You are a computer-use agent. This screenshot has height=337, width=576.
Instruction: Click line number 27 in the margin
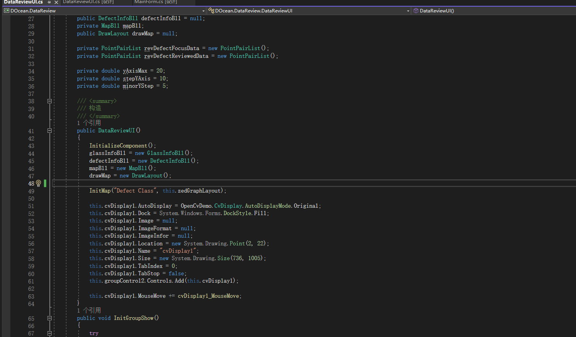pyautogui.click(x=31, y=19)
